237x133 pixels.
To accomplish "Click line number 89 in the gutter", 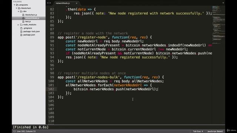I will click(x=52, y=37).
